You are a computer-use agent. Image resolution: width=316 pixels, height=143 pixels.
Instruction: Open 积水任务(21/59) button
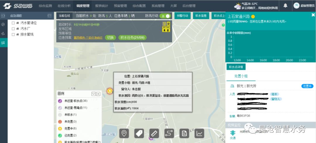133,37
